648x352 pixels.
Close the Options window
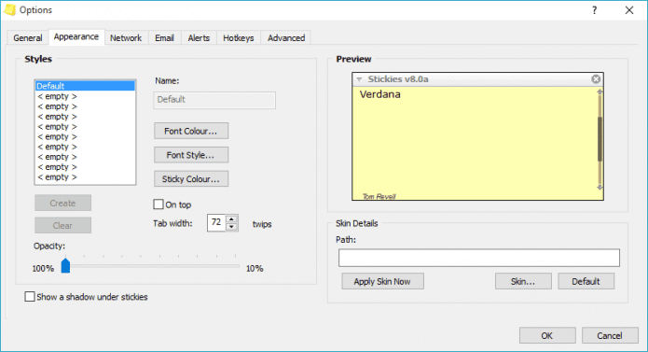629,10
